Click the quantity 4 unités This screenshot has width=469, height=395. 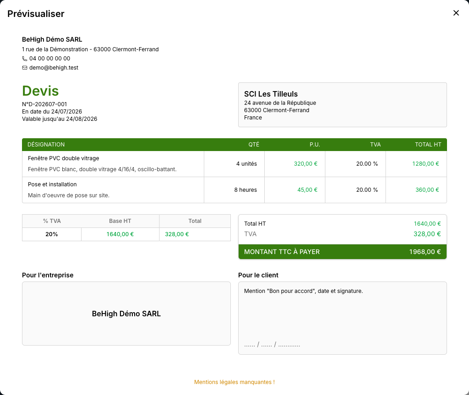(x=246, y=163)
